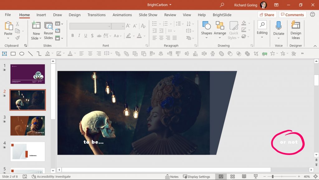Viewport: 319px width, 180px height.
Task: Click the spell check status icon
Action: click(x=25, y=177)
